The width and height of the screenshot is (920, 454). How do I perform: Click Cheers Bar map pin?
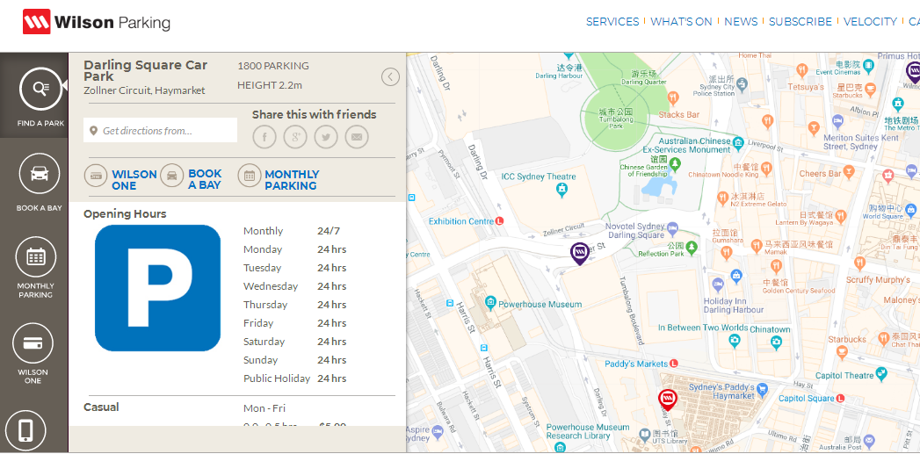pyautogui.click(x=850, y=172)
